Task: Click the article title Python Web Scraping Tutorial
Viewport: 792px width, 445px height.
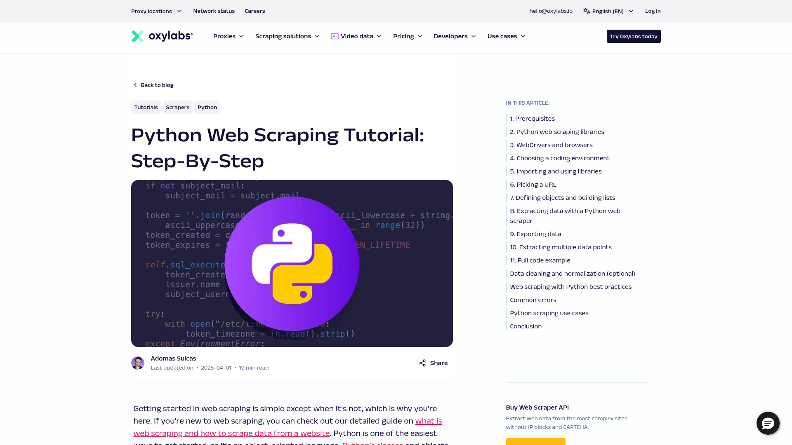Action: (277, 148)
